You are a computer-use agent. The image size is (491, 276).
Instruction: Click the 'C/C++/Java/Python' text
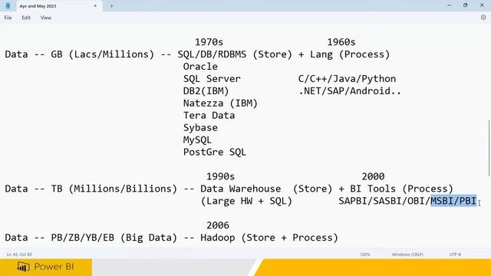point(348,79)
